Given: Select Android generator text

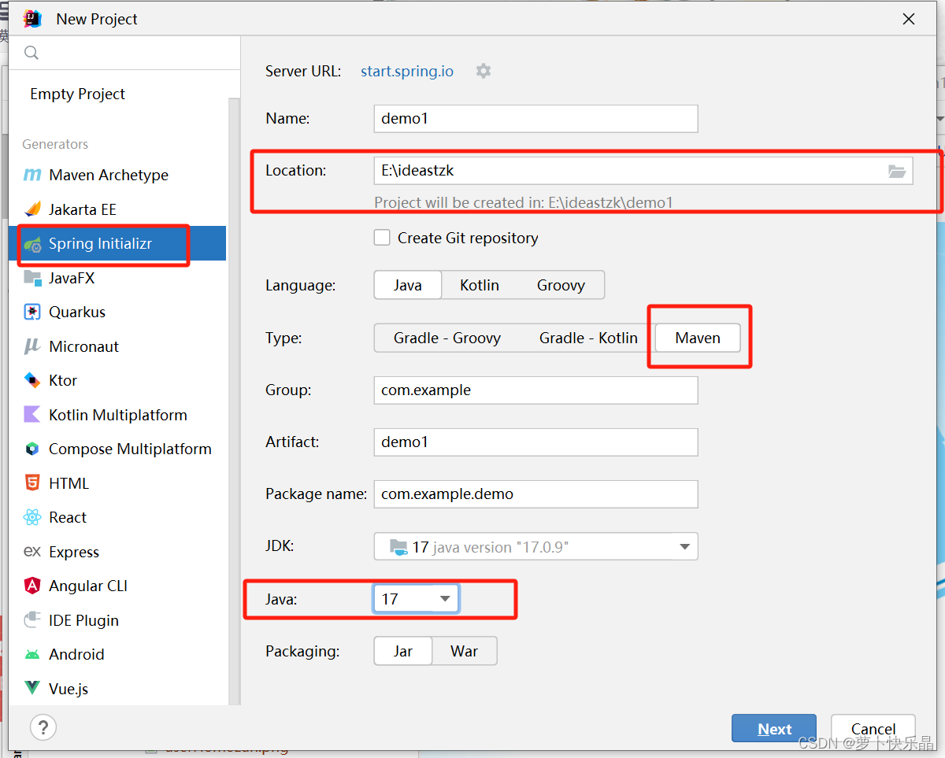Looking at the screenshot, I should click(x=76, y=654).
